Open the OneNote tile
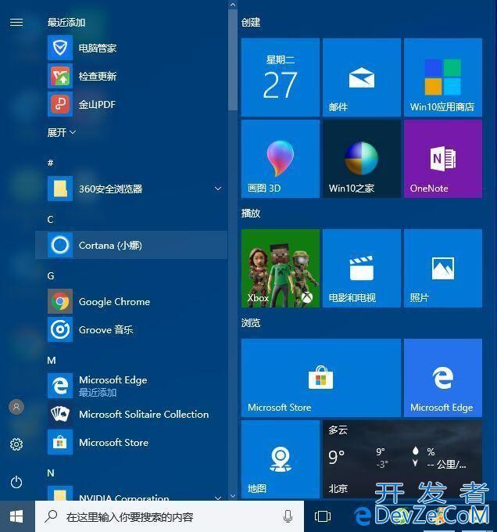497x532 pixels. click(x=443, y=159)
